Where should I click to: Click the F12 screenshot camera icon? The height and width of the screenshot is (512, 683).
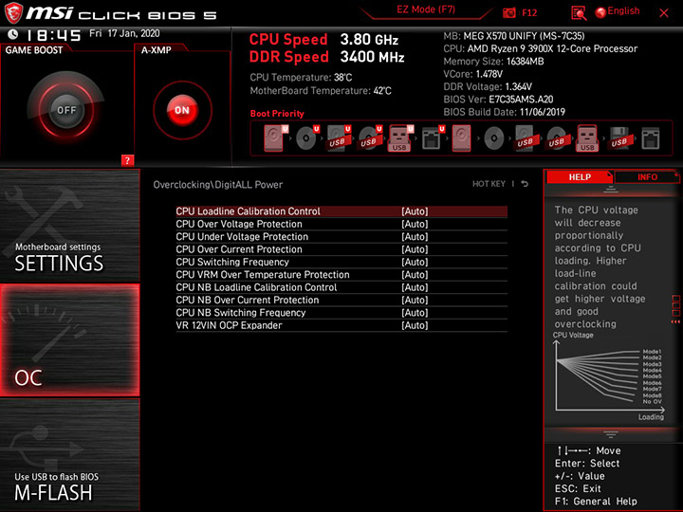pos(508,12)
